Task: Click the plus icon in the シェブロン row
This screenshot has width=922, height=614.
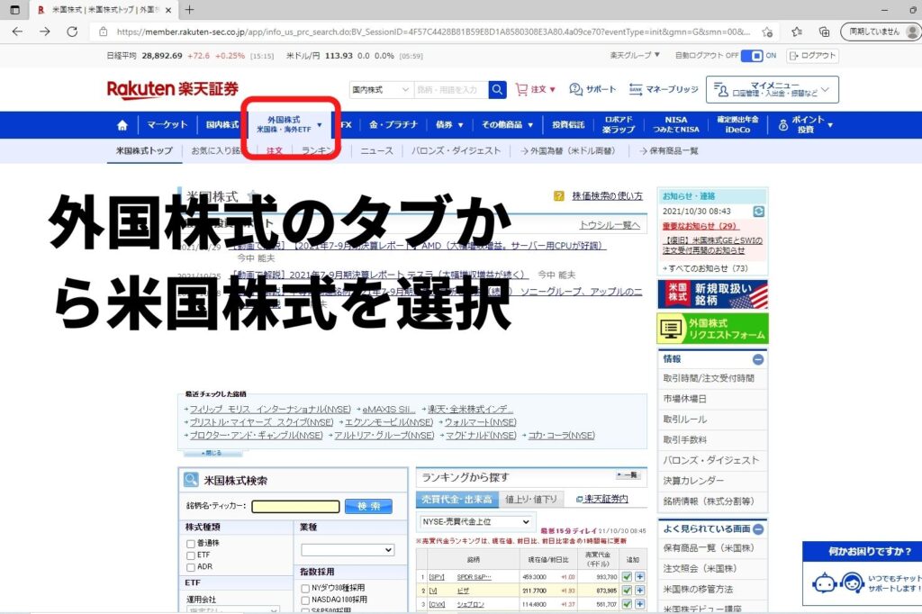Action: (x=639, y=604)
